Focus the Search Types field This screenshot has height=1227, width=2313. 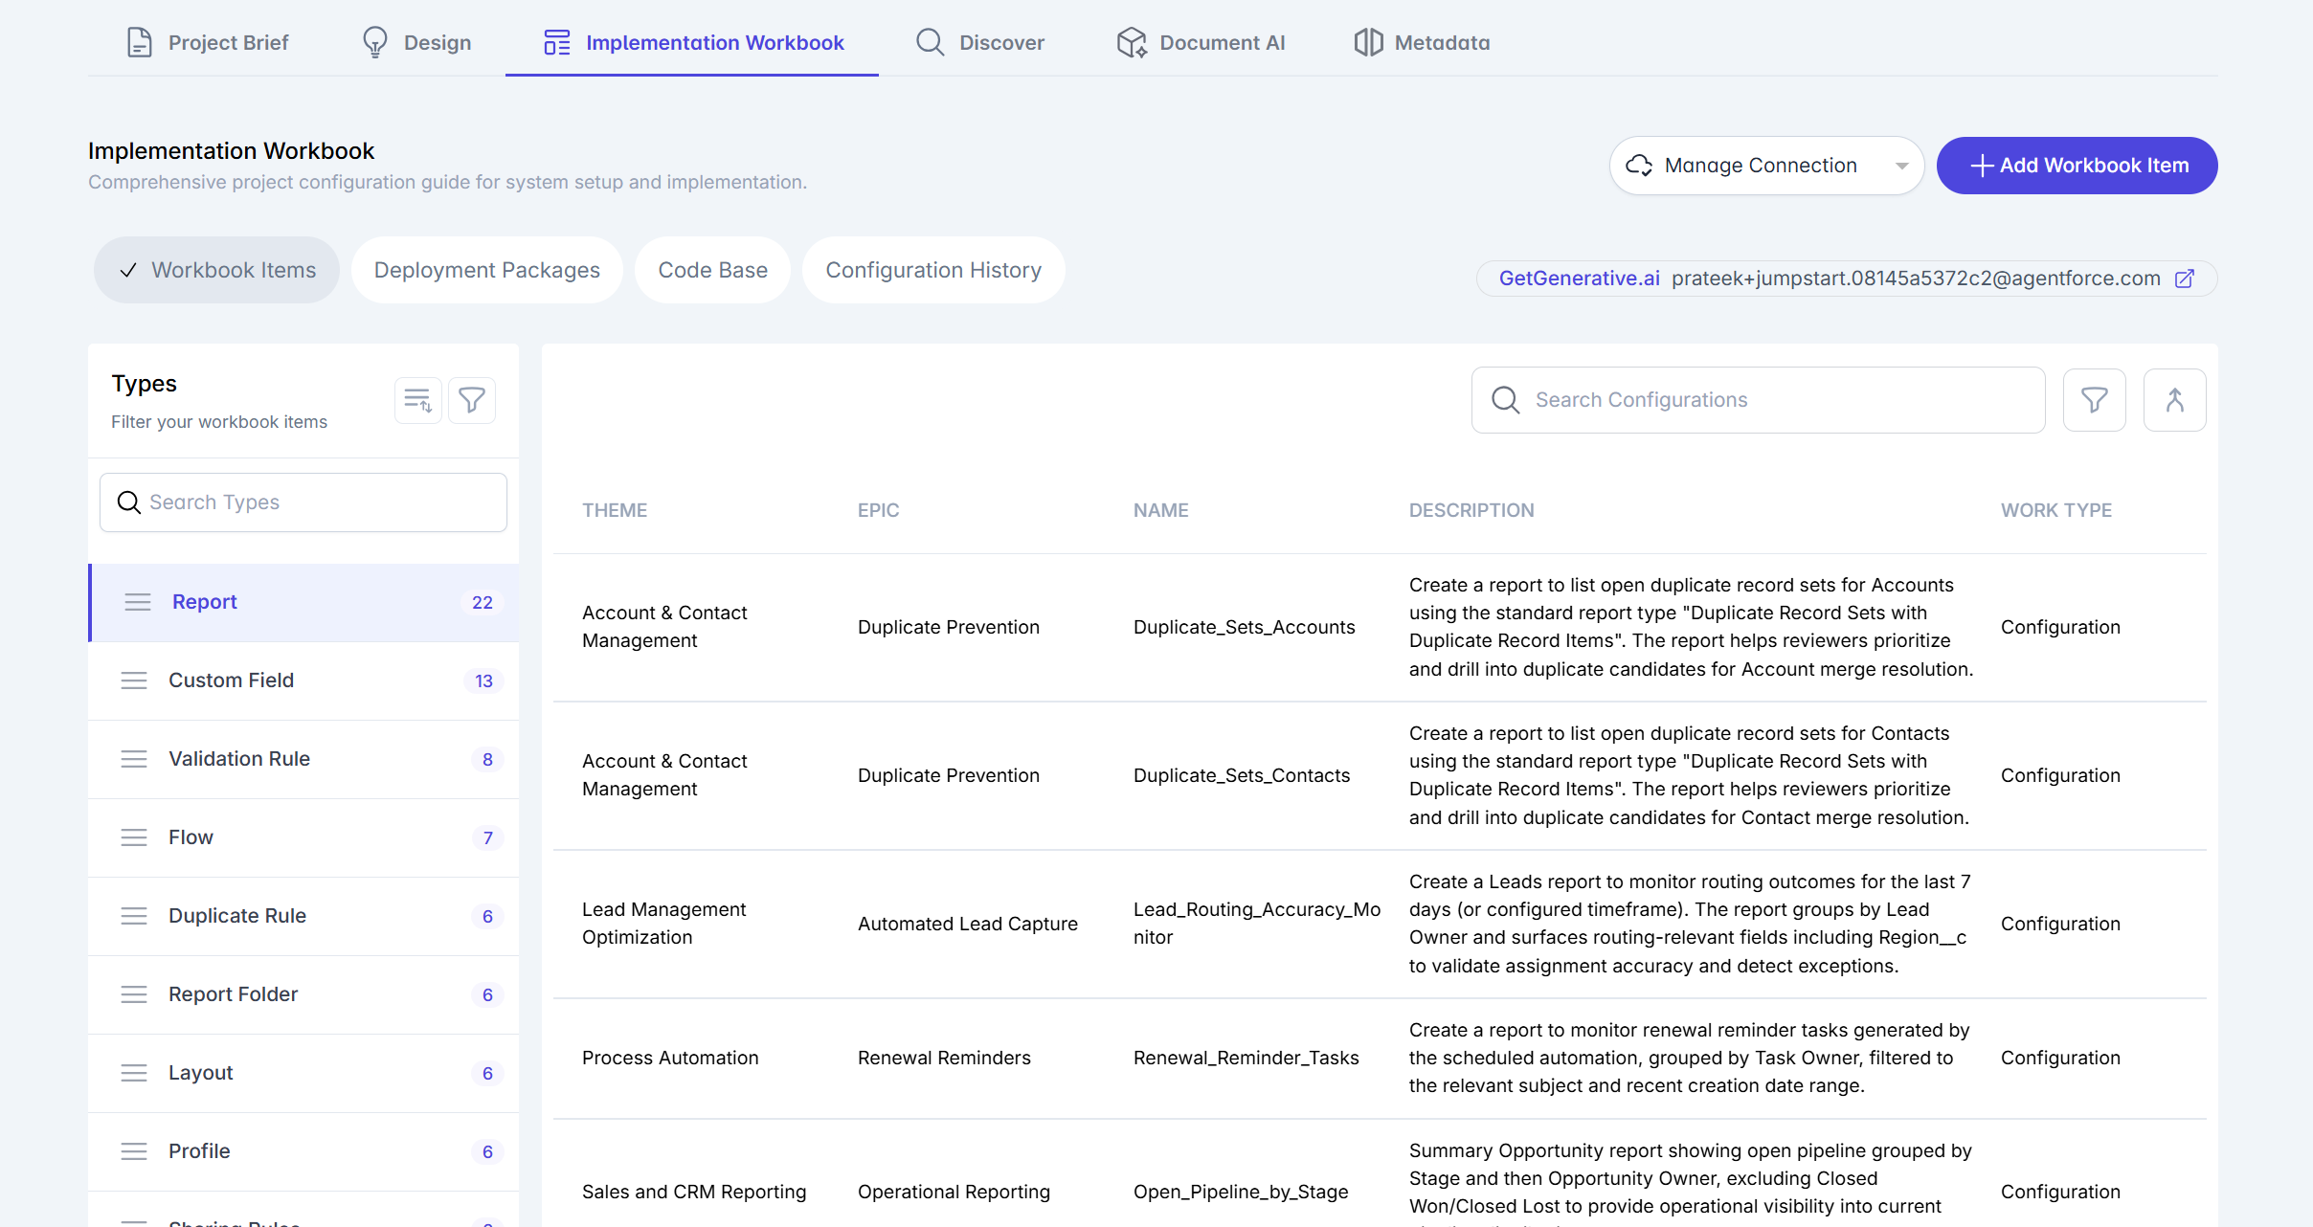click(303, 502)
